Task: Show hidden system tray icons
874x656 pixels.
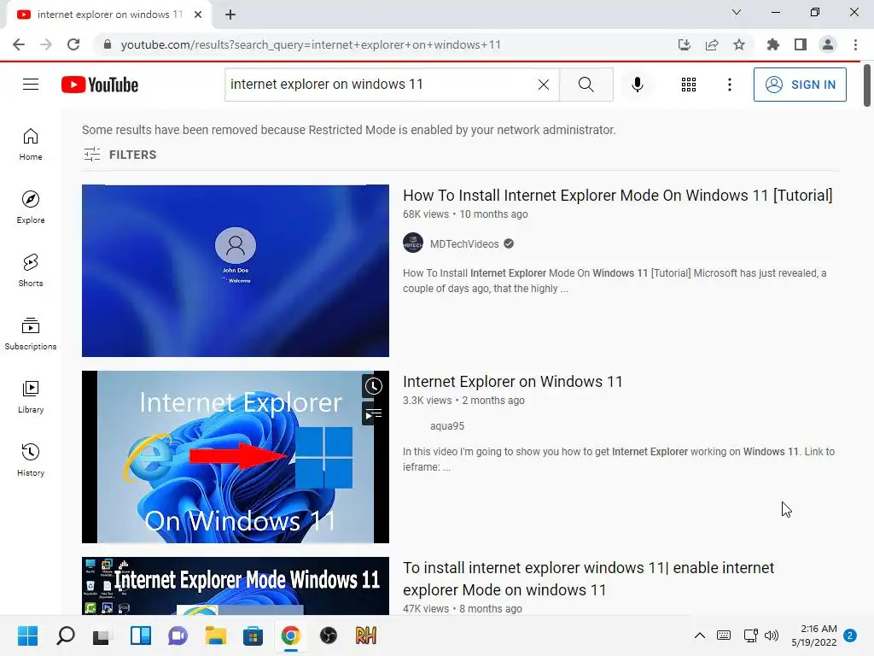Action: [700, 635]
